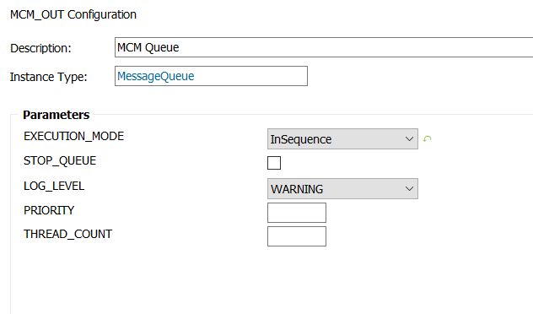Open the WARNING log level combo box
This screenshot has width=533, height=314.
point(342,188)
